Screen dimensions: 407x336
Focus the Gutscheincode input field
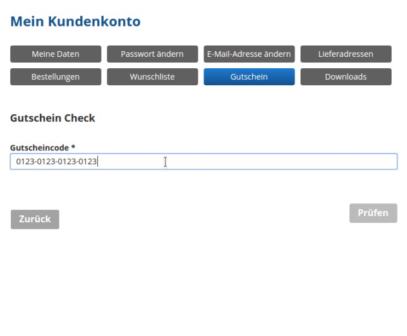pyautogui.click(x=203, y=162)
